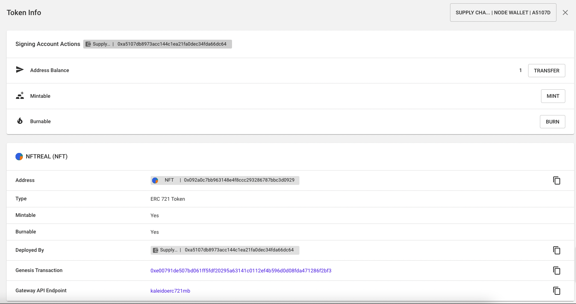Click the NFTREAL token logo icon

[x=19, y=157]
